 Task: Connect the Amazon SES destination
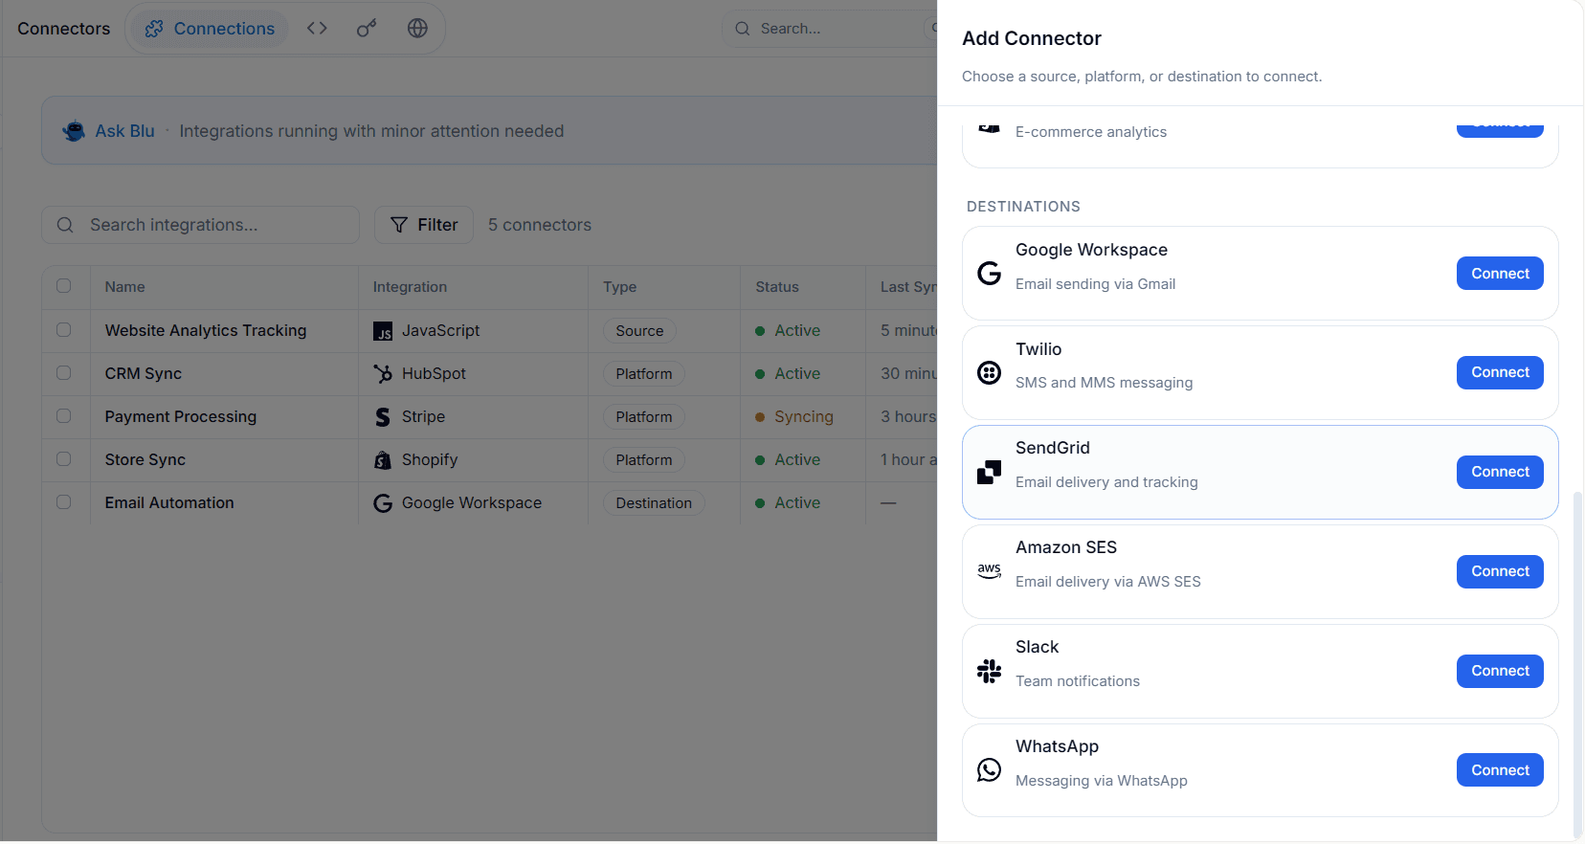point(1500,571)
